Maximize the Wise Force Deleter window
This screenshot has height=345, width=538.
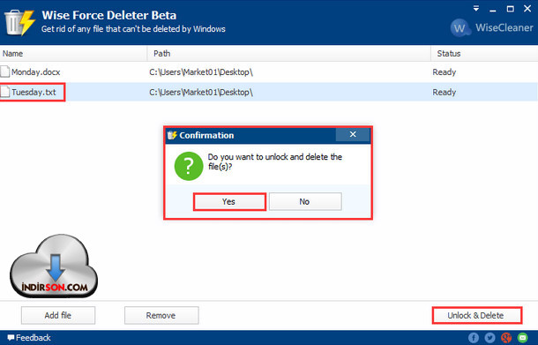point(510,9)
